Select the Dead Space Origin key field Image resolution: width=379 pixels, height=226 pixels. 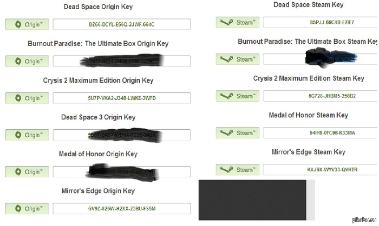pyautogui.click(x=121, y=25)
